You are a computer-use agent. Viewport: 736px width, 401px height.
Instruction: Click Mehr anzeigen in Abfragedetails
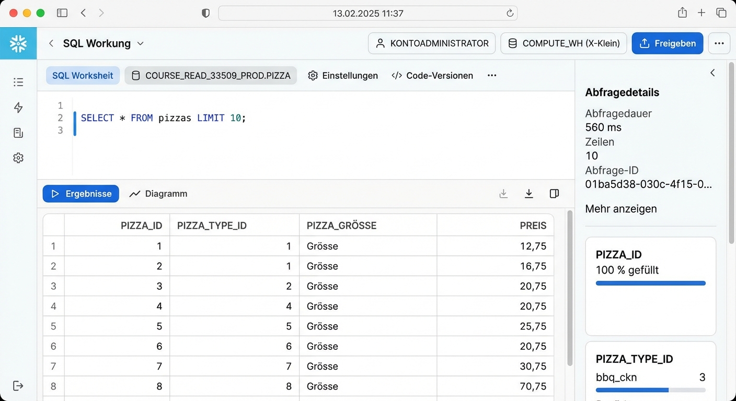tap(621, 208)
